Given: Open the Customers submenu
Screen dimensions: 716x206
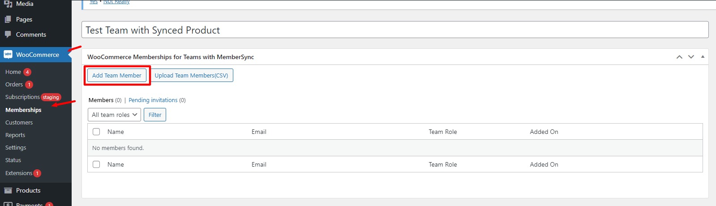Looking at the screenshot, I should pyautogui.click(x=19, y=122).
